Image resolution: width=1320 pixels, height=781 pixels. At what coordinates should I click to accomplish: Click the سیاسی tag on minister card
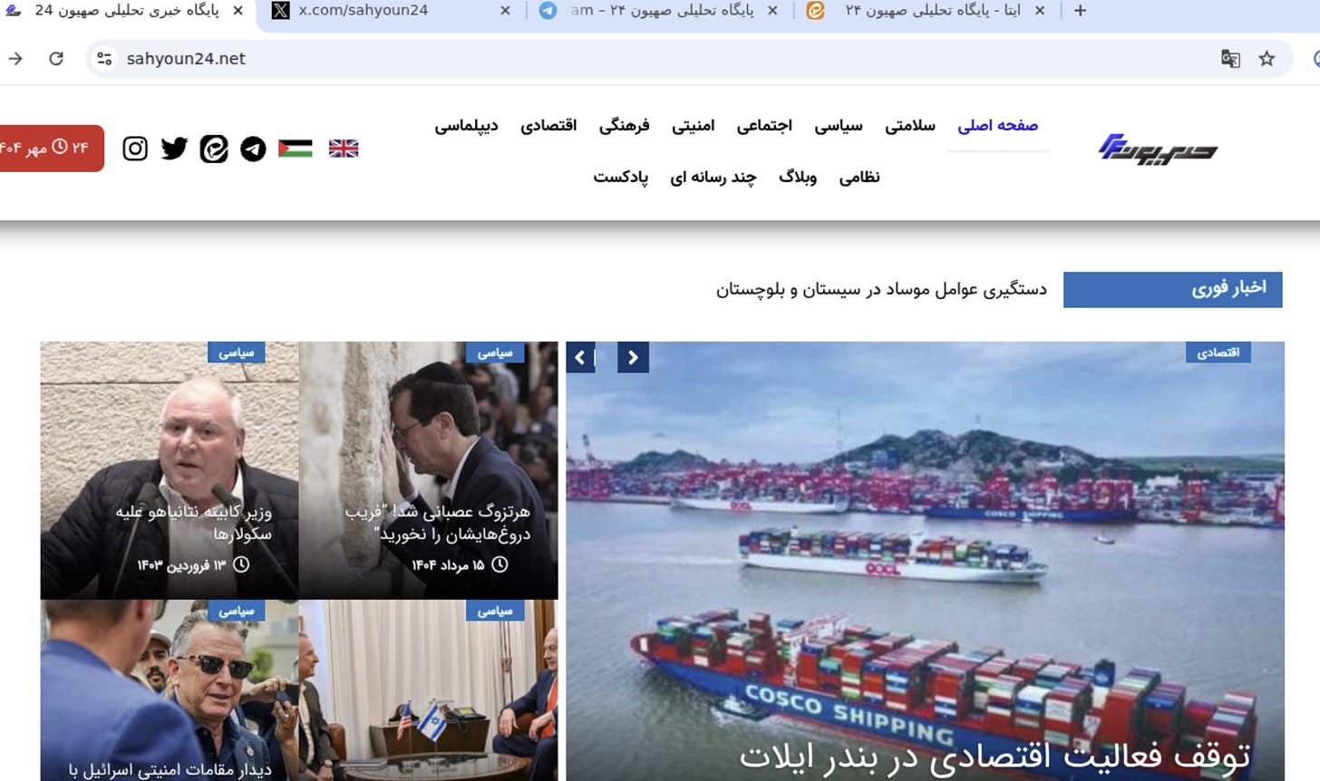(236, 352)
